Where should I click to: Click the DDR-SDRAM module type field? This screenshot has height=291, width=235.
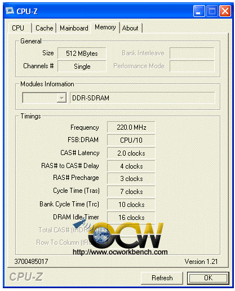pos(143,98)
